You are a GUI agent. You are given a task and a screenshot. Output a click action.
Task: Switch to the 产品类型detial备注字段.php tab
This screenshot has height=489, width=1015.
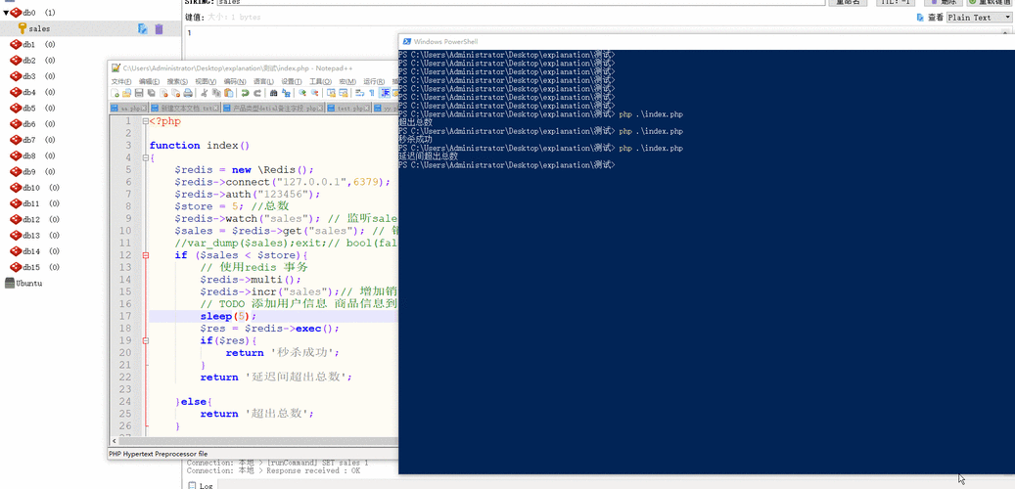273,108
